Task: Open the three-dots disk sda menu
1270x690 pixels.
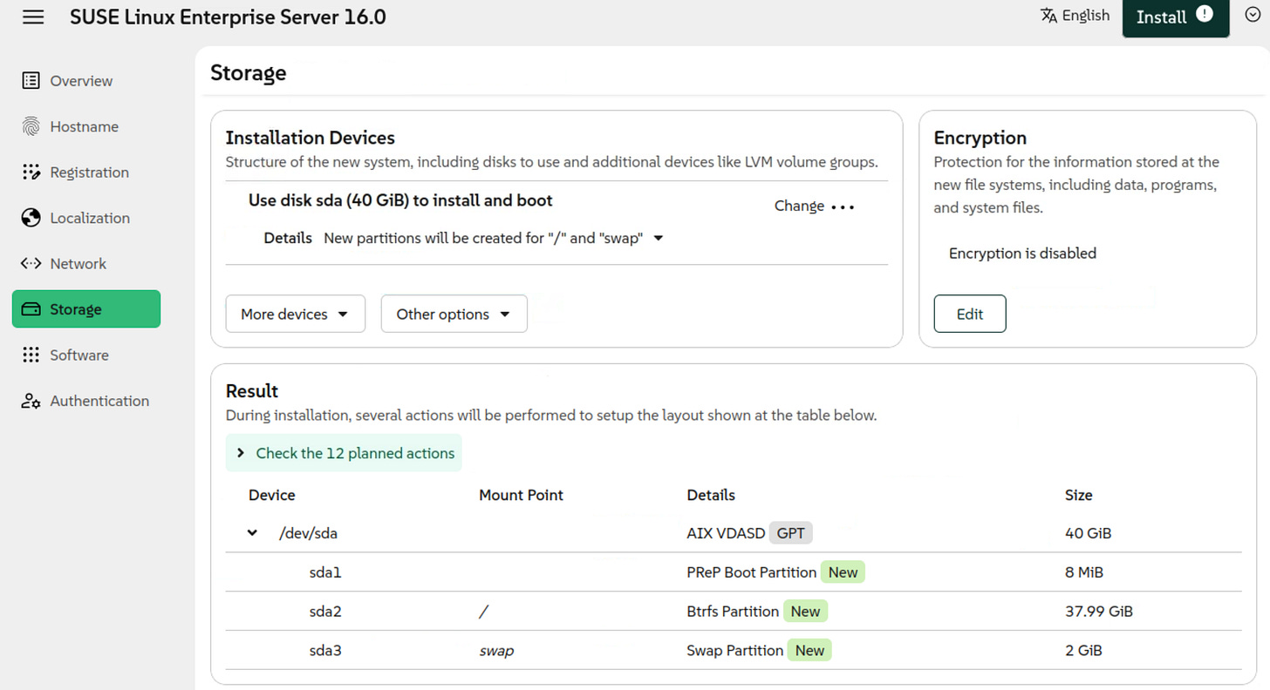Action: coord(843,207)
